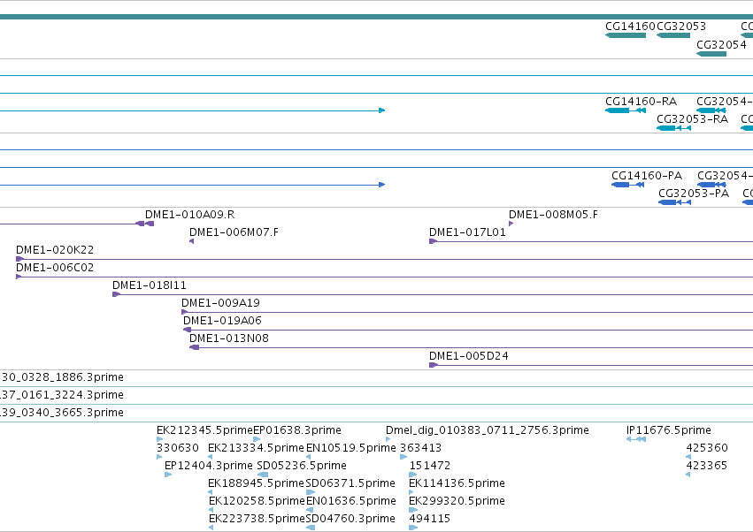Click the CG32053-RA transcript glyph

click(673, 128)
